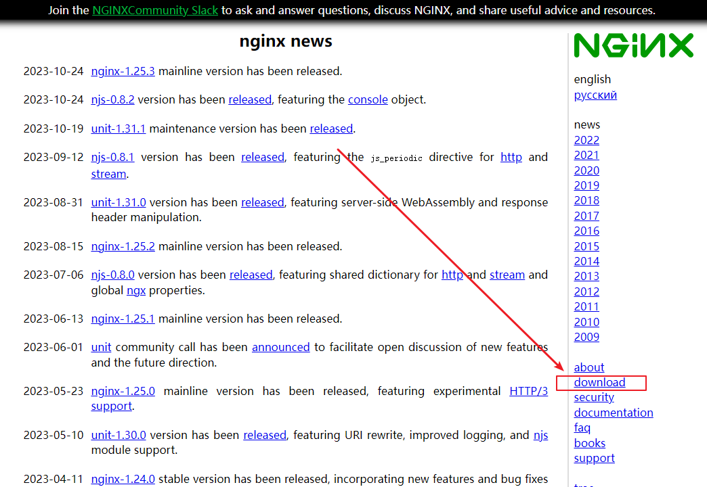
Task: Click 'released' in the unit-1.31.0 entry
Action: 263,203
